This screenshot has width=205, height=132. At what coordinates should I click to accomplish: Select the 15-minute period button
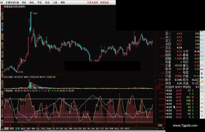click(202, 103)
